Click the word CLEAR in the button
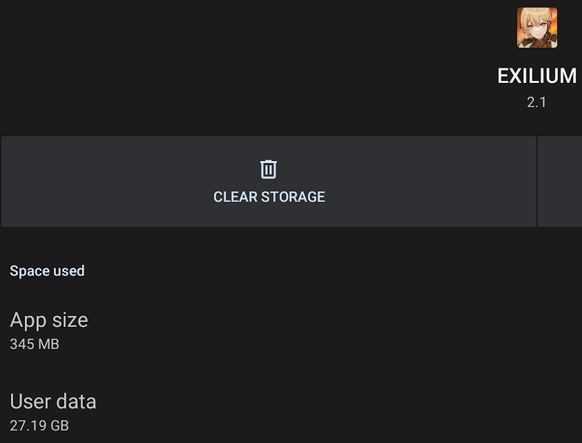 point(235,197)
